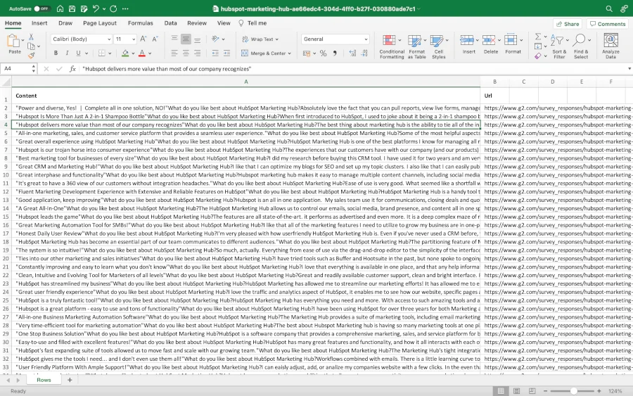This screenshot has height=396, width=633.
Task: Click the Format Painter brush icon
Action: click(31, 56)
